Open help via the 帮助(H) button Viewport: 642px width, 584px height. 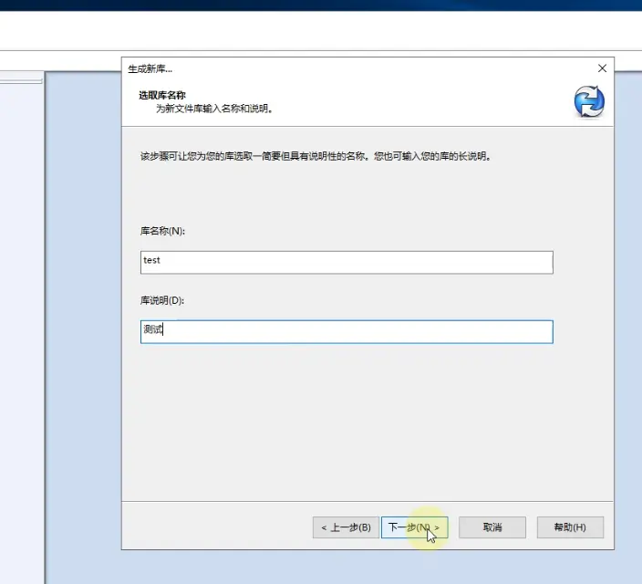(569, 527)
